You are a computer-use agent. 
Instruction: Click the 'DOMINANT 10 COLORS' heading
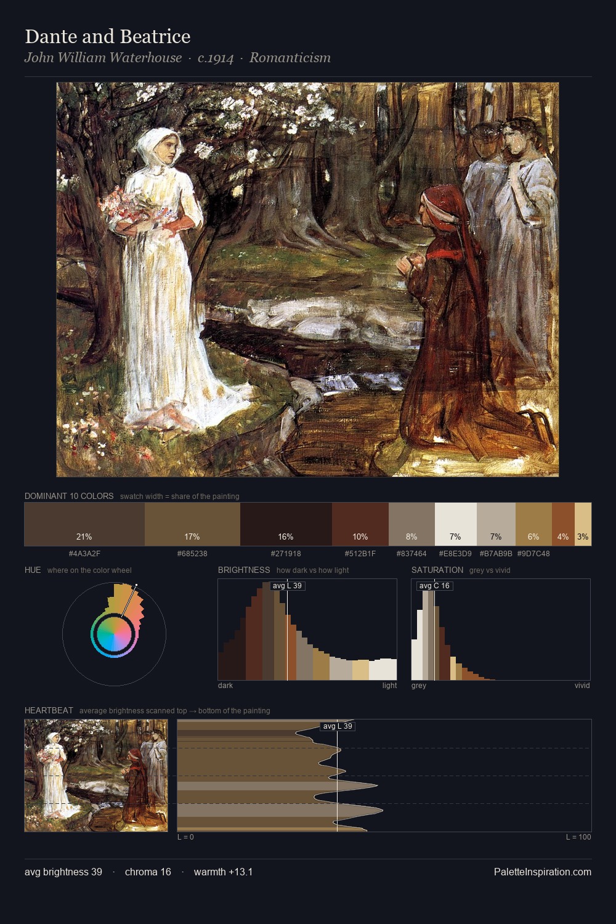69,496
